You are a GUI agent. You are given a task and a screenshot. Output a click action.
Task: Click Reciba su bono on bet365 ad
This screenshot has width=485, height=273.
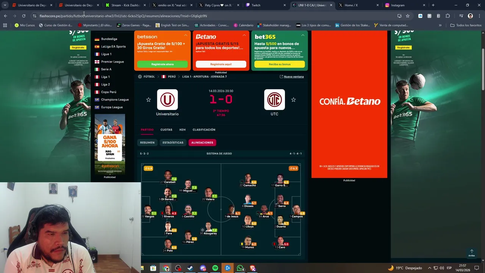tap(280, 64)
